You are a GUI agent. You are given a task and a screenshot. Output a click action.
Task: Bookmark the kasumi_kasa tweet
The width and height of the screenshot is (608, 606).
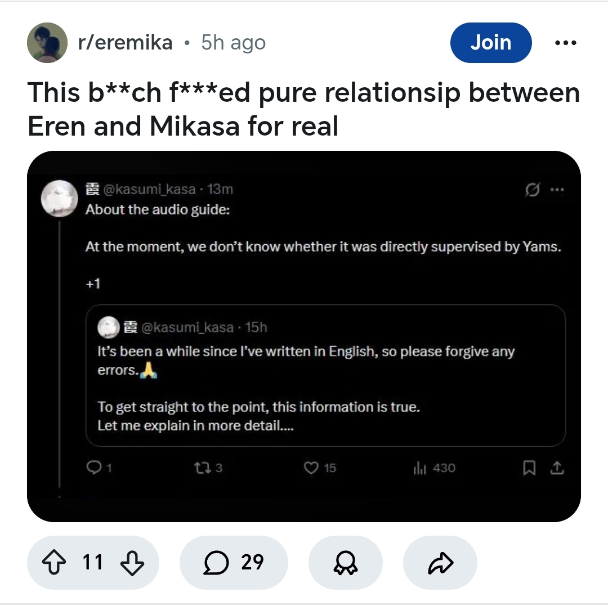529,468
